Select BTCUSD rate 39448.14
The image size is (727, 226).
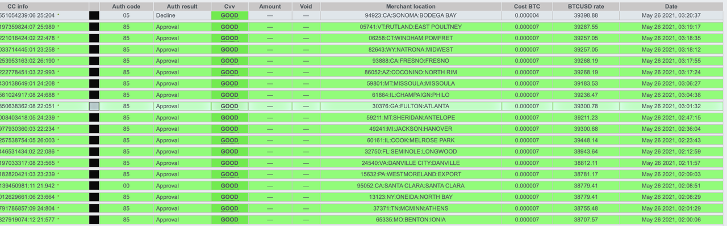(586, 140)
